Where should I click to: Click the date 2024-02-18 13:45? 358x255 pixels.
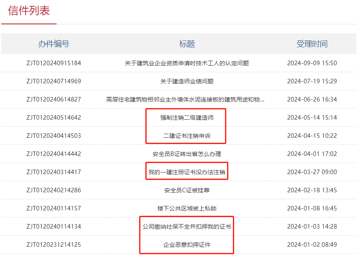tap(312, 190)
